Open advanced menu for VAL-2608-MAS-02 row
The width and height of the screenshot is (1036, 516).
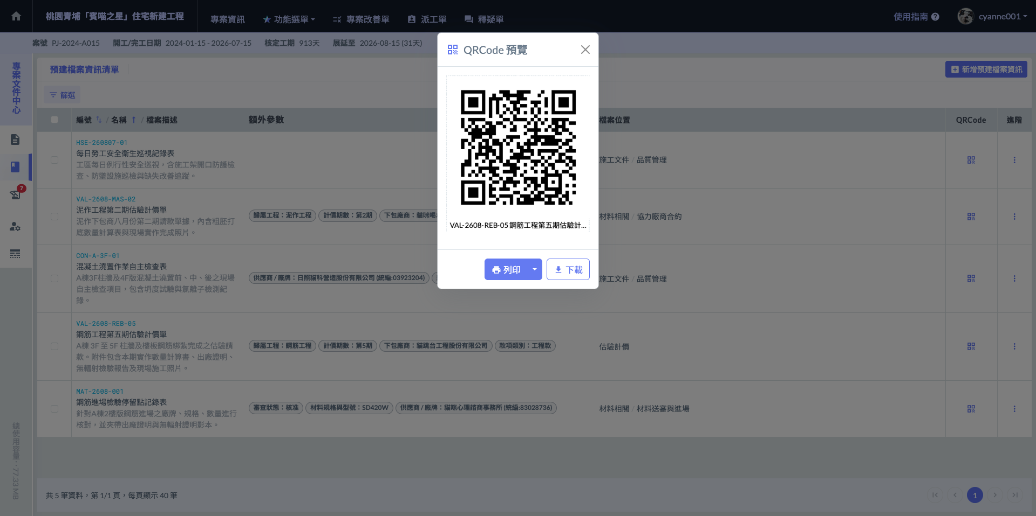pos(1014,217)
